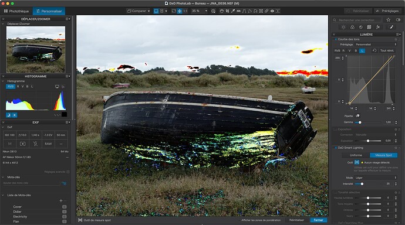405x225 pixels.
Task: Toggle shadow clipping moon indicator
Action: (9, 115)
